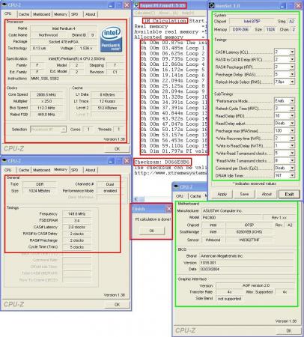Open the Refresh Mode Select dropdown
The width and height of the screenshot is (304, 337).
292,82
